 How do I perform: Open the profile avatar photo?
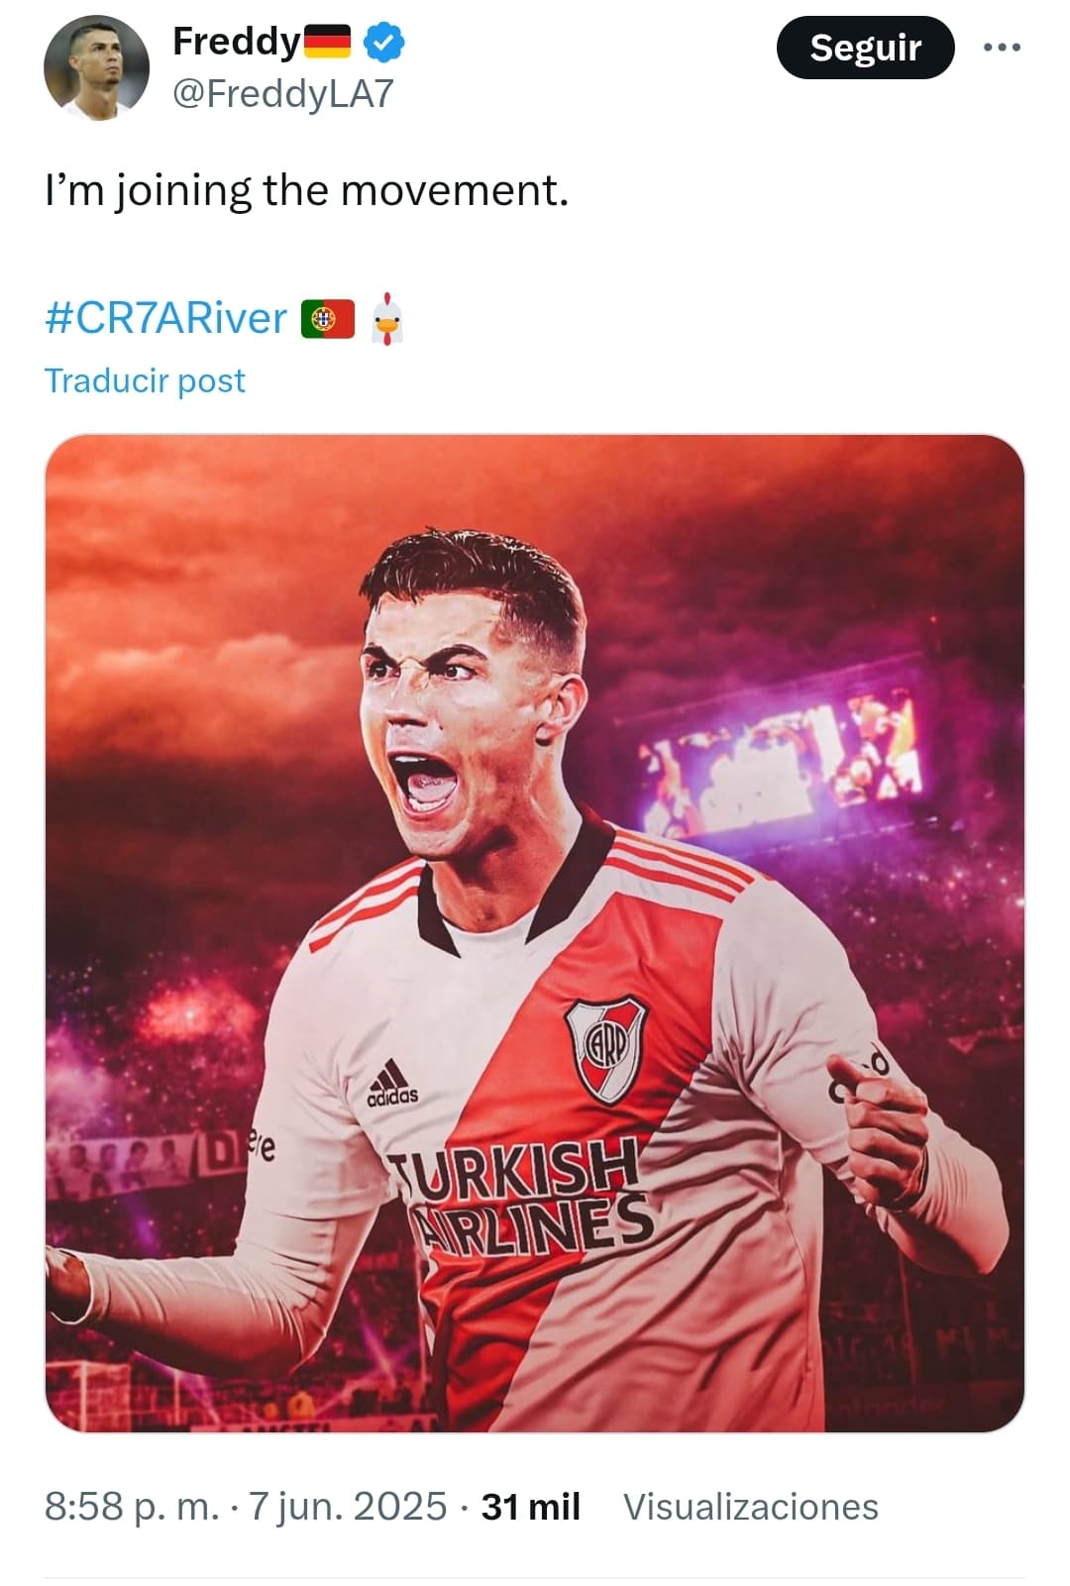point(96,68)
